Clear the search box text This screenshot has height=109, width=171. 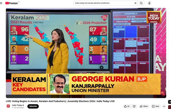coord(135,3)
